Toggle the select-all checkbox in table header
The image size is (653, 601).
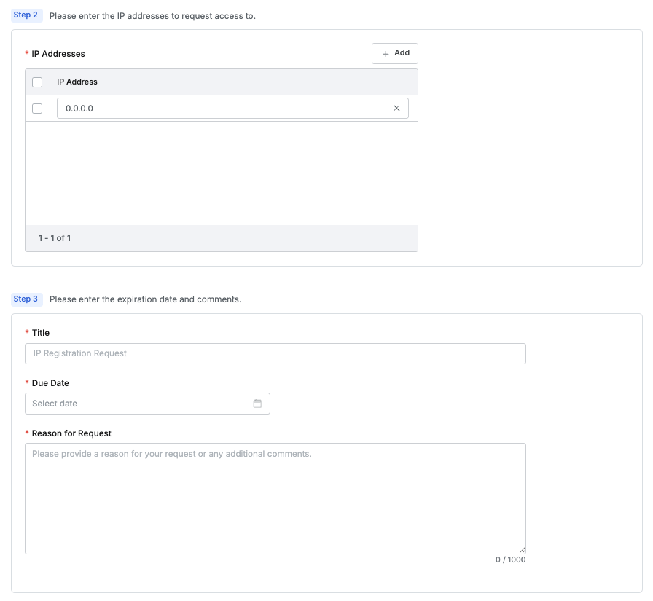point(37,82)
